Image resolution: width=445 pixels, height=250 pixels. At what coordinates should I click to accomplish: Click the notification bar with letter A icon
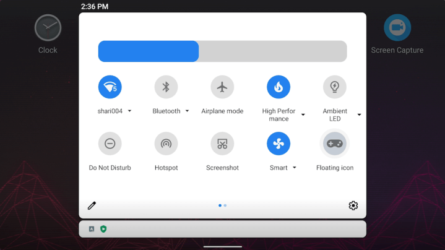click(92, 229)
